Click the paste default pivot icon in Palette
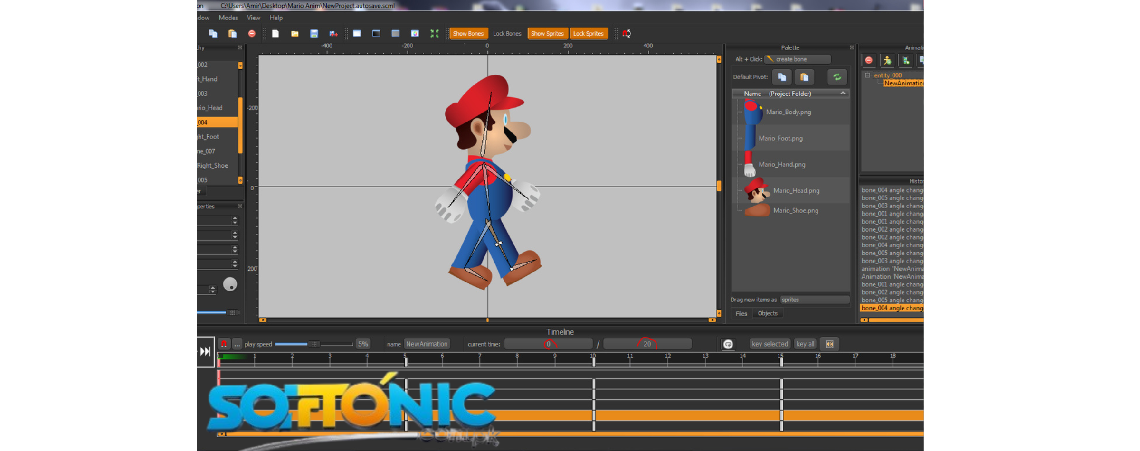1140x451 pixels. pyautogui.click(x=804, y=77)
